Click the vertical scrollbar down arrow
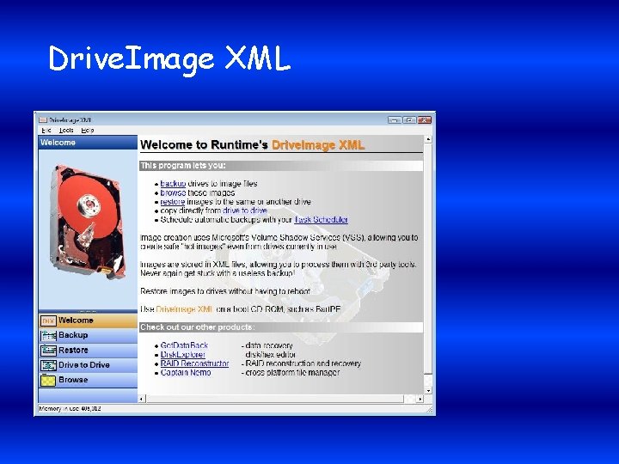This screenshot has height=464, width=619. [428, 391]
